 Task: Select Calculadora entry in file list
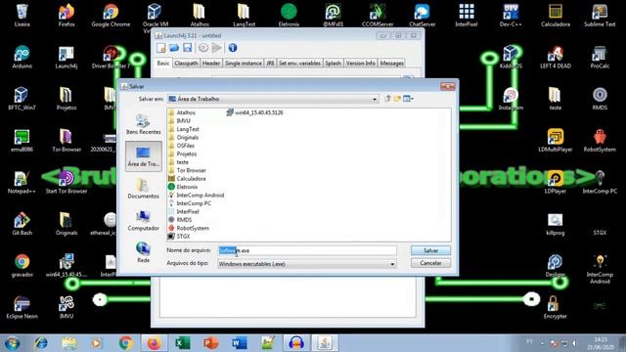click(187, 178)
